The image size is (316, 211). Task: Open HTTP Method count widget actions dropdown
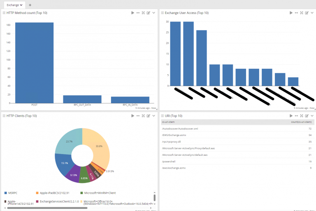coord(154,13)
